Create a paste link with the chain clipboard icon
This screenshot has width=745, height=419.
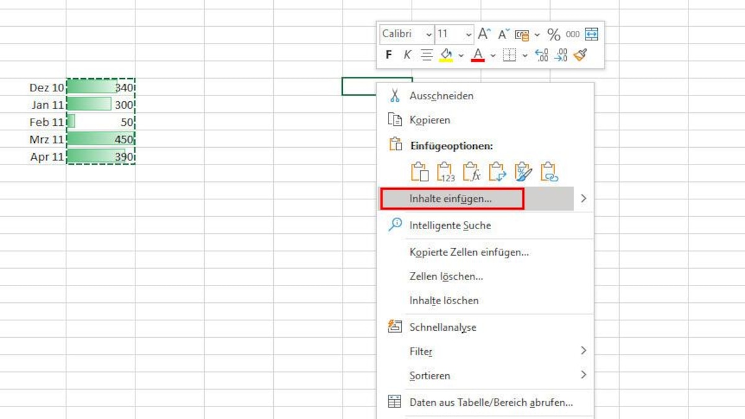pos(548,172)
